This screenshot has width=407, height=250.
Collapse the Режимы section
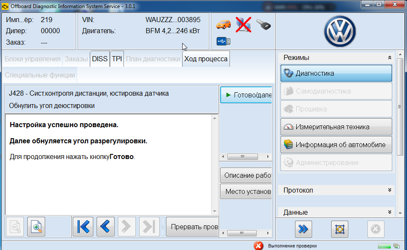(389, 57)
